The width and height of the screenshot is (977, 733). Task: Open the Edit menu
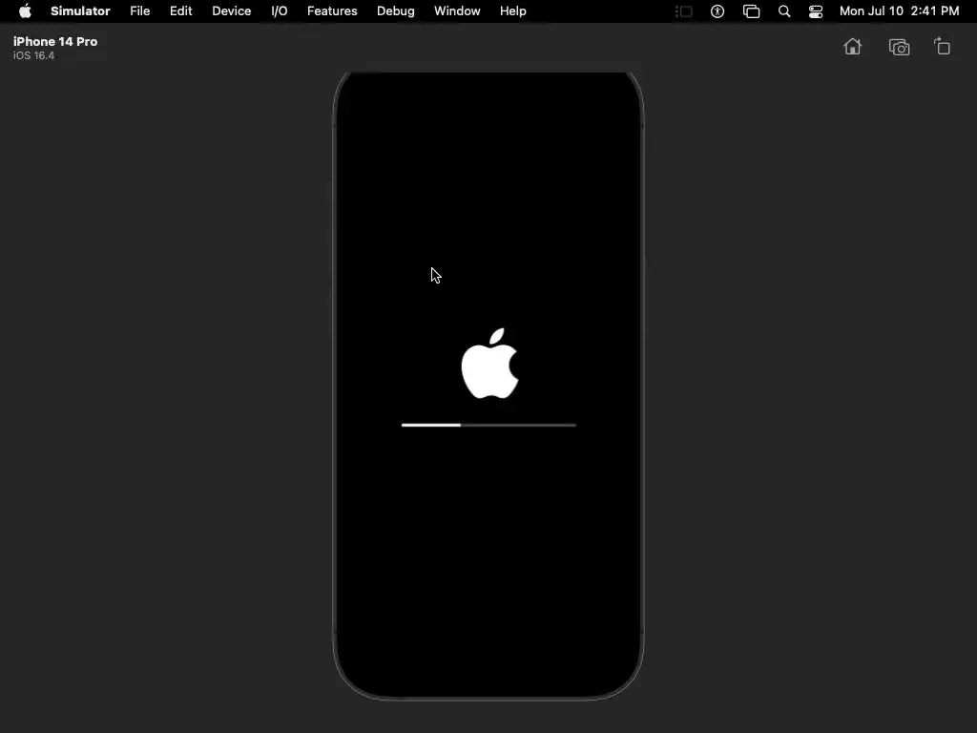180,11
